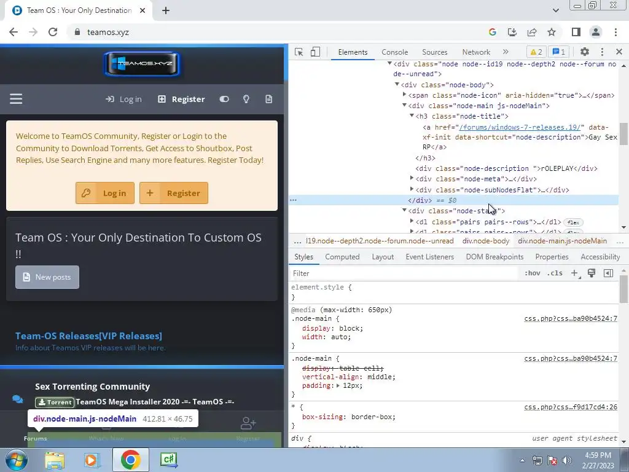
Task: Click the warnings counter badge showing 2
Action: (536, 52)
